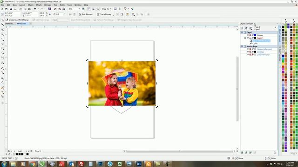Click the Full-screen preview icon
The image size is (298, 167).
(83, 9)
